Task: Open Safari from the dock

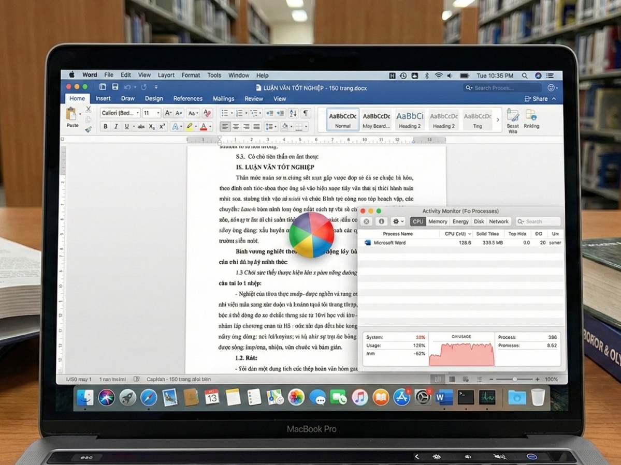Action: tap(149, 397)
